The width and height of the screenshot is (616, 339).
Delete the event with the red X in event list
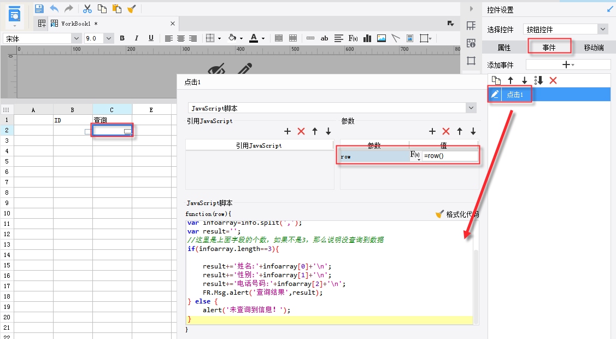(553, 80)
